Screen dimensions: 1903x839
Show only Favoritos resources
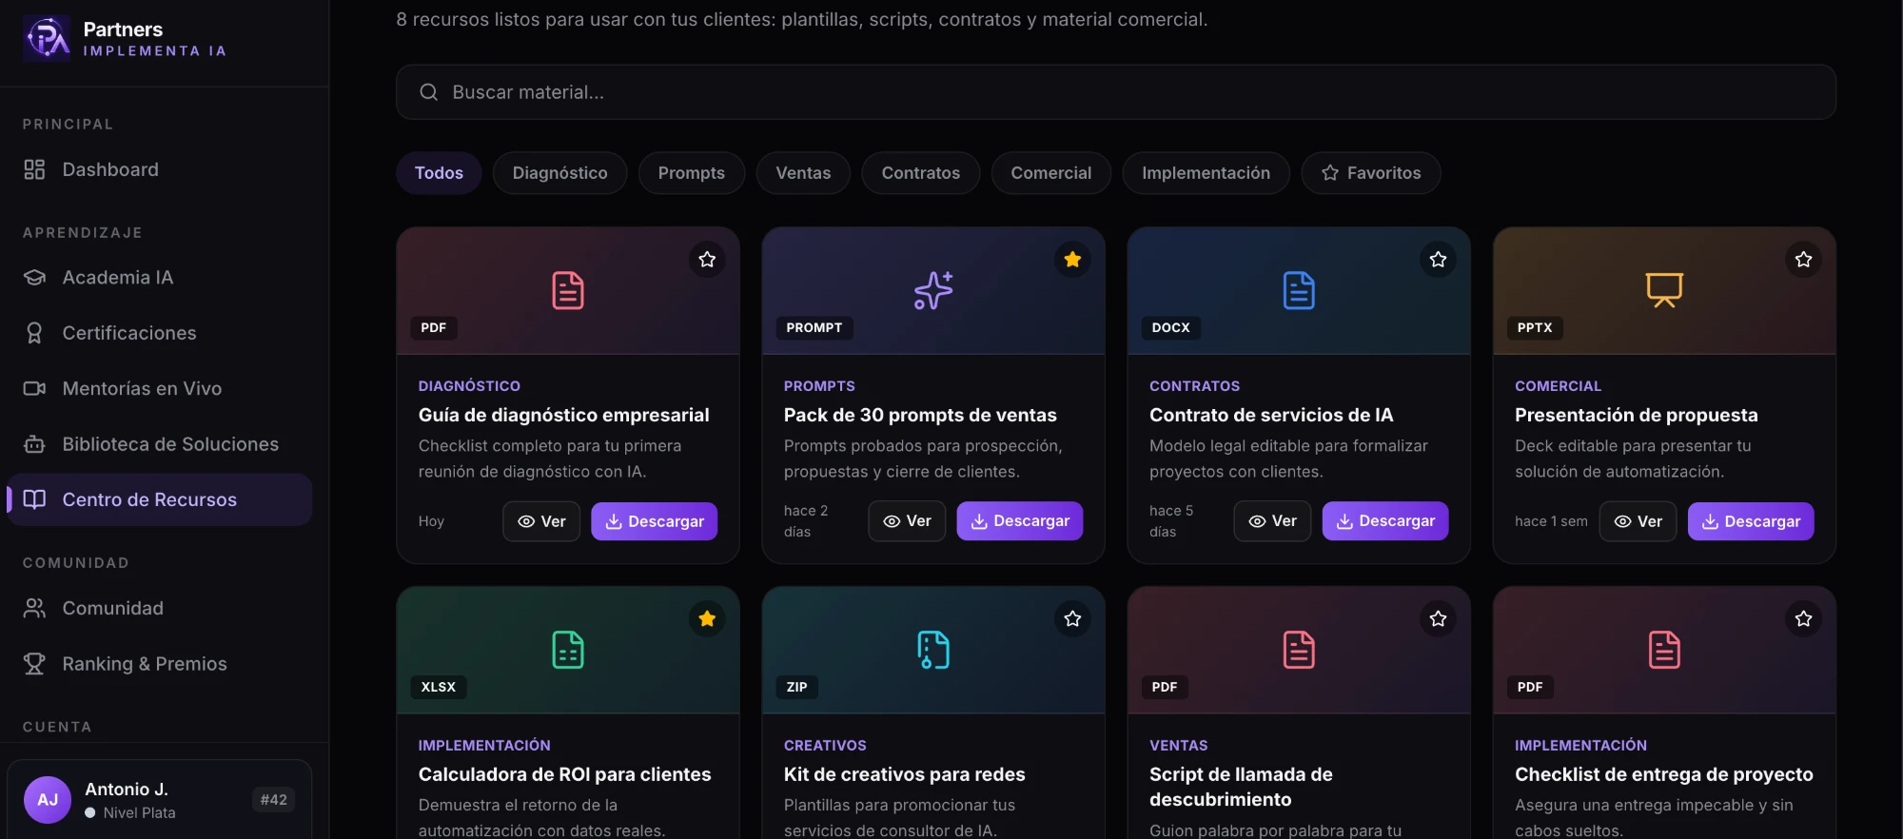coord(1371,173)
